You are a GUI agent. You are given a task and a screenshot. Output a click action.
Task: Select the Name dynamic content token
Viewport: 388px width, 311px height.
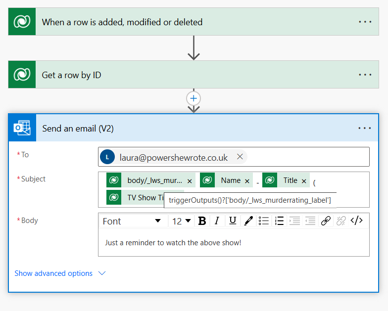click(x=226, y=180)
